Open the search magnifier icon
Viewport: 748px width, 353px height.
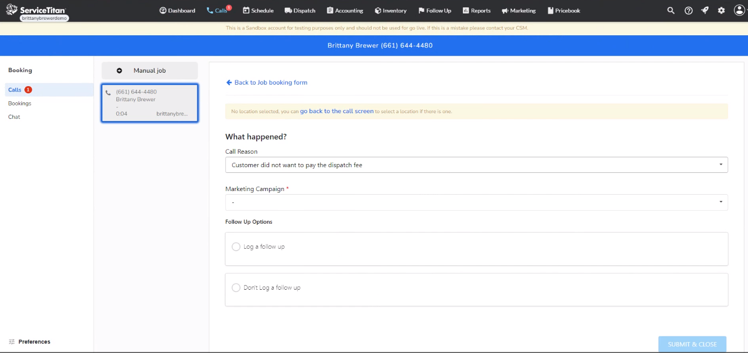tap(671, 10)
